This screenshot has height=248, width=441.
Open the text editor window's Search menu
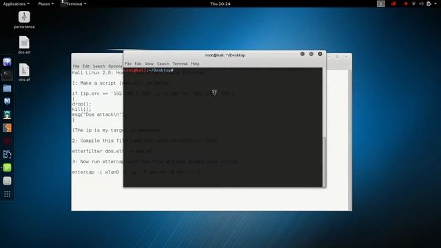(x=99, y=66)
